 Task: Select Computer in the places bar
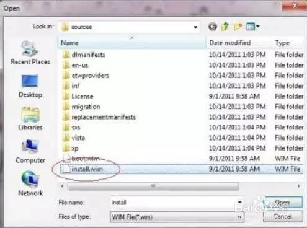[30, 151]
